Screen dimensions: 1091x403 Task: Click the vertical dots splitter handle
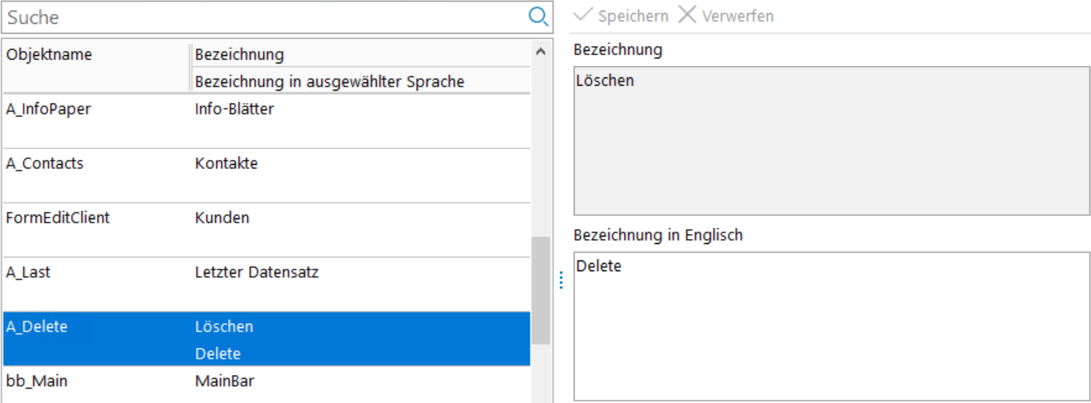[561, 280]
